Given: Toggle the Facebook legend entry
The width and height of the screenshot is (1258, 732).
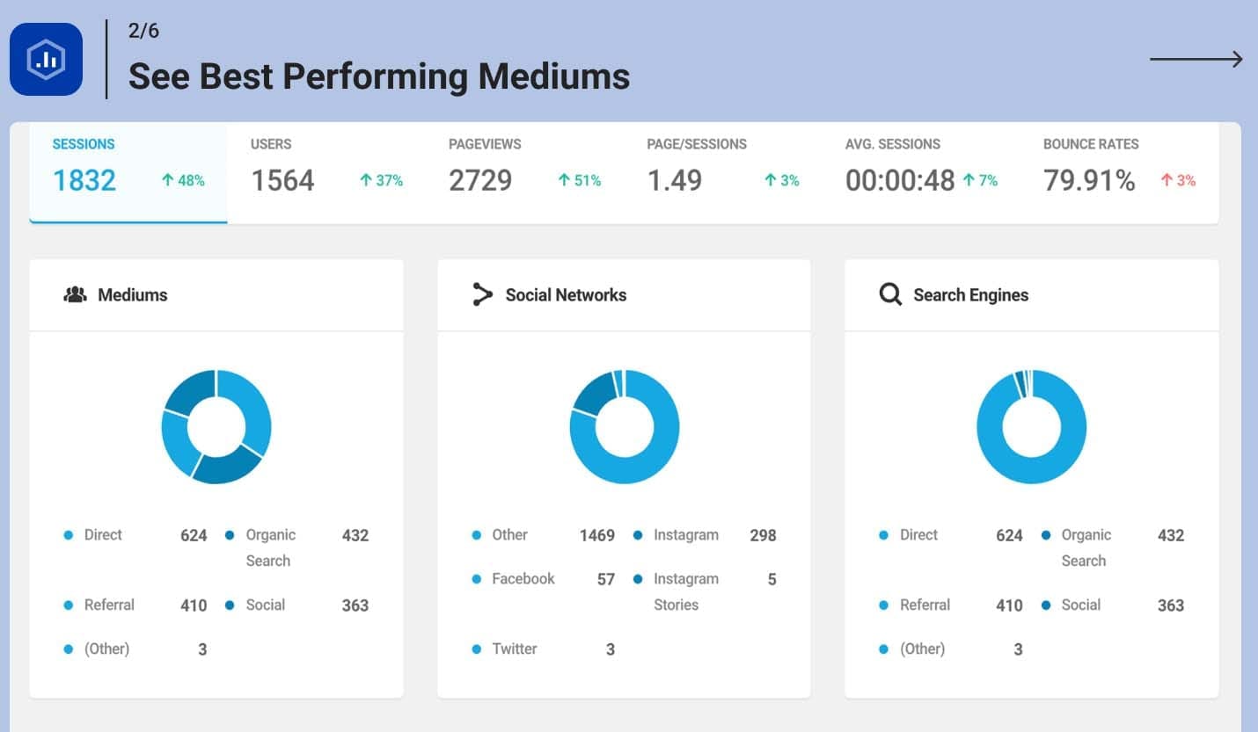Looking at the screenshot, I should click(523, 579).
